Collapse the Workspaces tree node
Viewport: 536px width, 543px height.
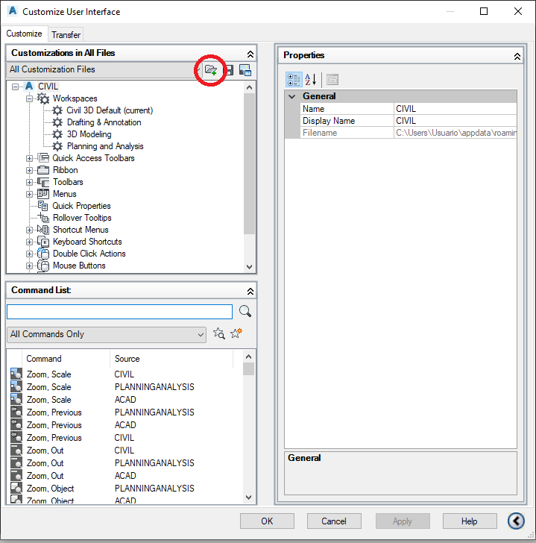29,98
